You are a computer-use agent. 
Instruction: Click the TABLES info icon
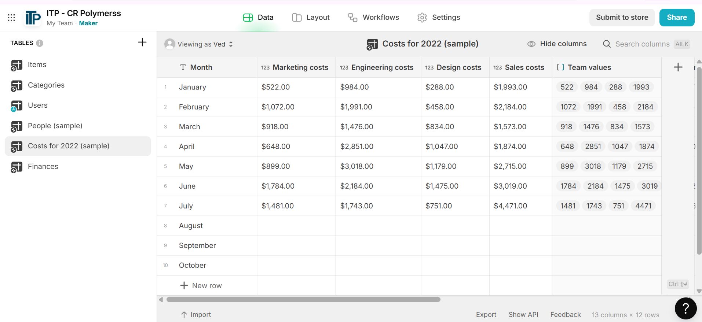40,43
